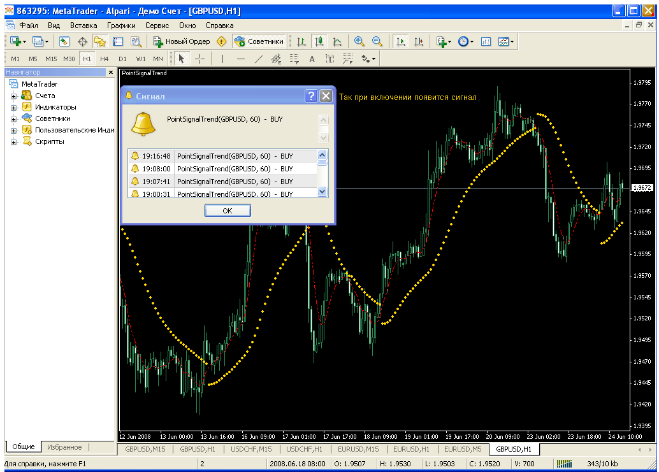
Task: Switch to the USDCHF,M15 chart tab
Action: tap(251, 449)
